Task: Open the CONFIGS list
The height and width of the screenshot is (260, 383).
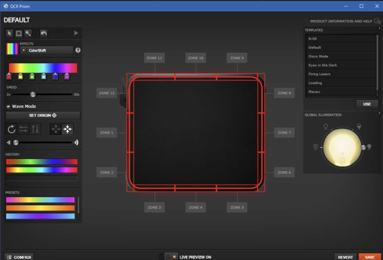Action: [x=19, y=257]
